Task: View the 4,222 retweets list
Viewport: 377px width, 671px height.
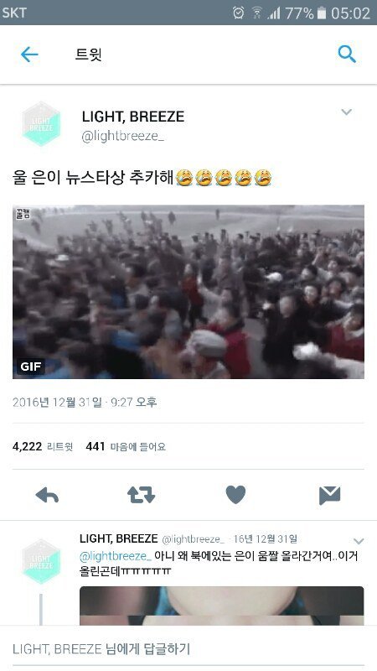Action: 43,447
